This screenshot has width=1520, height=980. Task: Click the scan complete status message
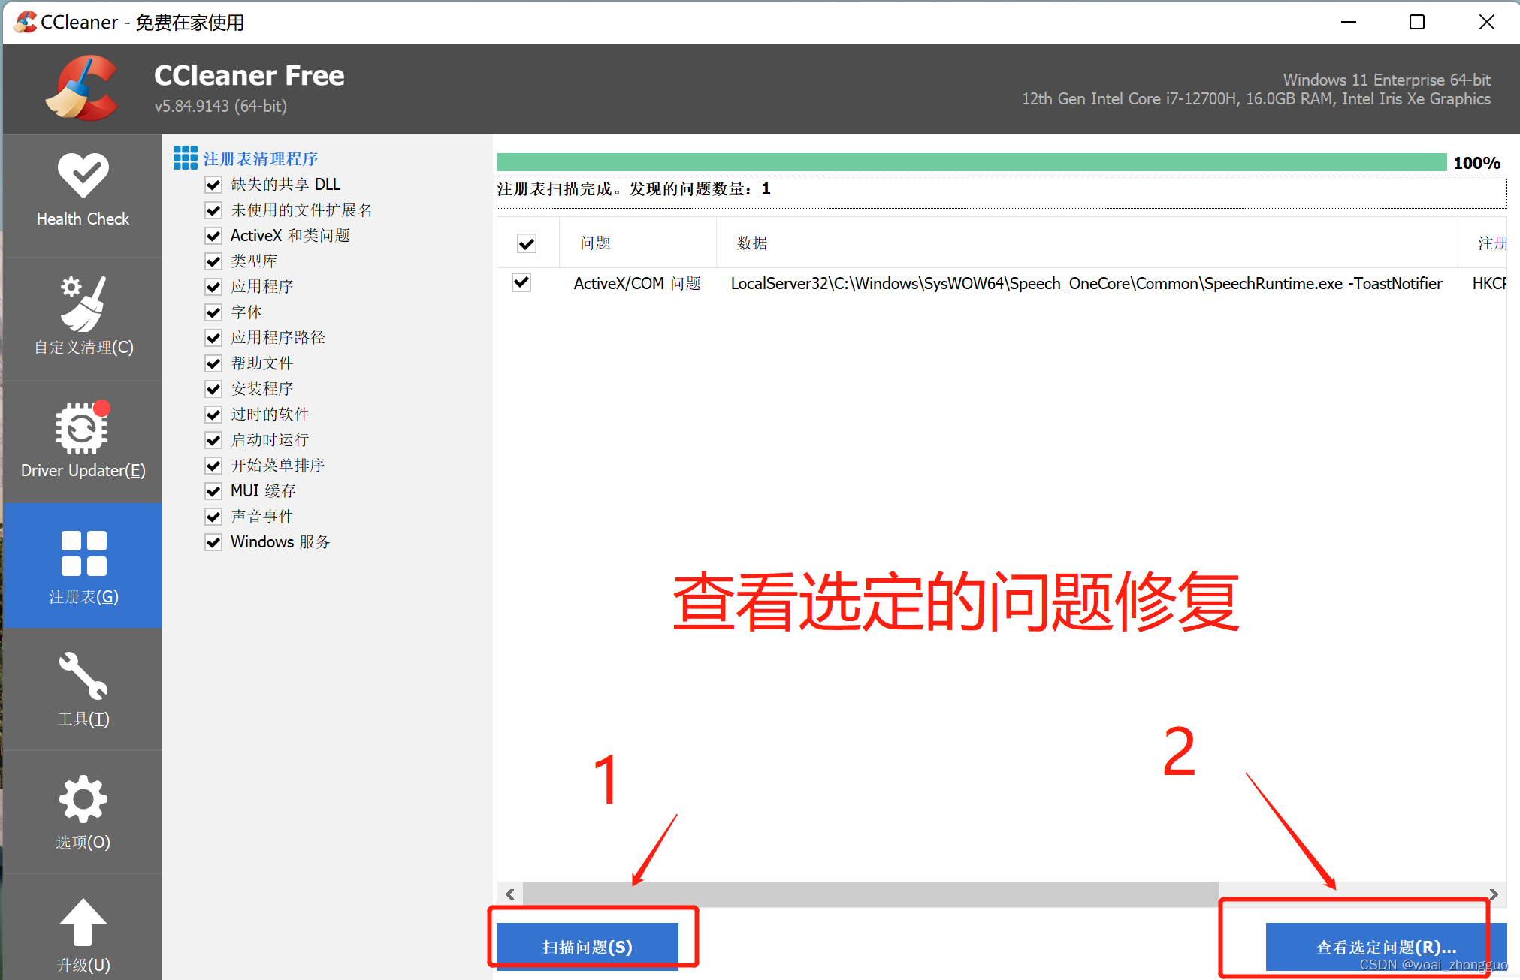click(634, 189)
